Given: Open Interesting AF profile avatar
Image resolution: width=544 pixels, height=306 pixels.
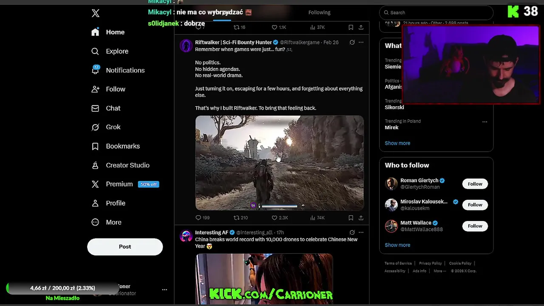Looking at the screenshot, I should point(186,236).
